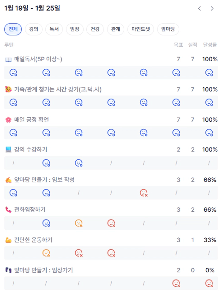Show the 앞마당 category routines
Viewport: 222px width, 298px height.
(168, 29)
